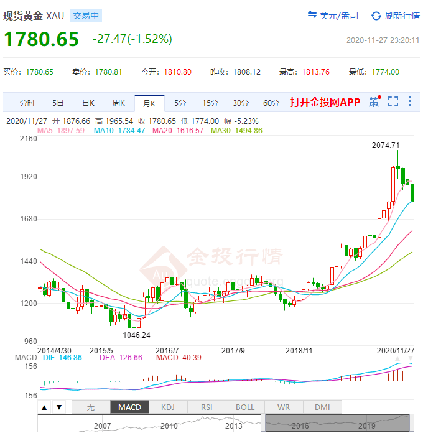
Task: Click the 策 strategy icon
Action: point(374,102)
